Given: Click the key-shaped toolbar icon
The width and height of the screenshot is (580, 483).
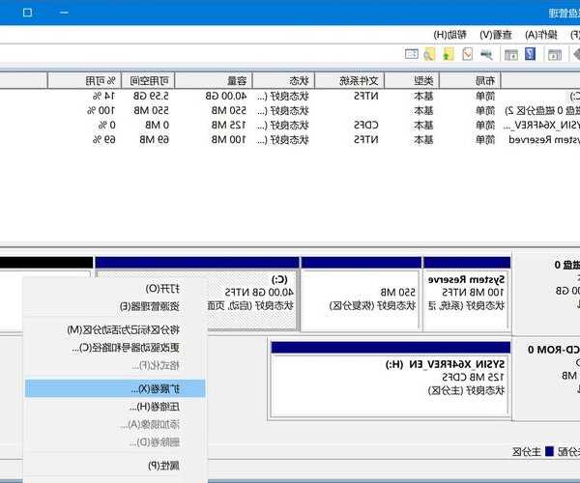Looking at the screenshot, I should (x=487, y=55).
